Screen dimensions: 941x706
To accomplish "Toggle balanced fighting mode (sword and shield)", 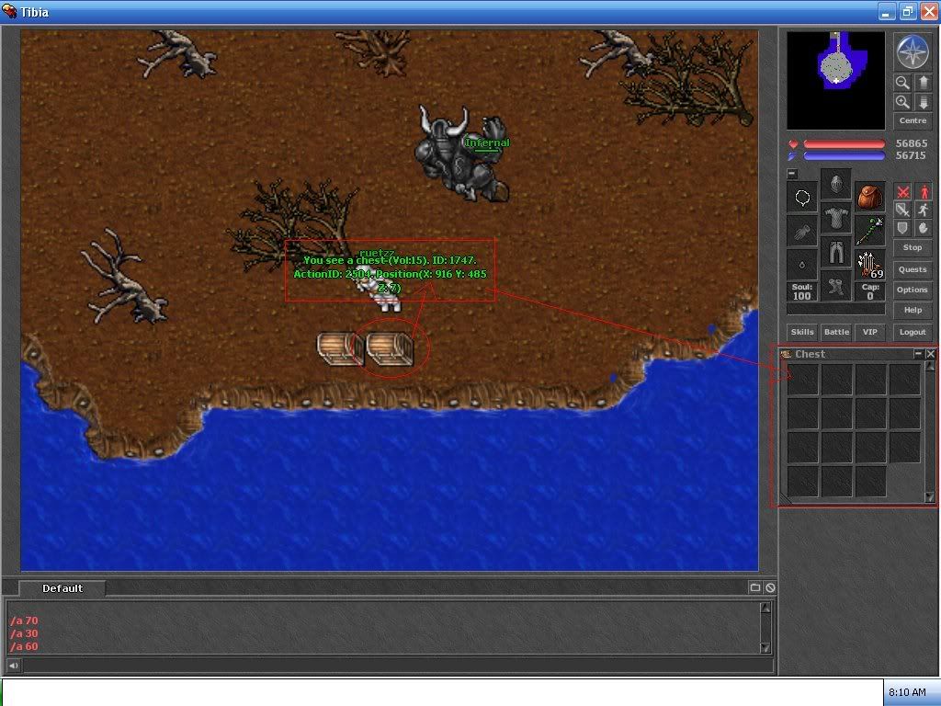I will pos(902,210).
